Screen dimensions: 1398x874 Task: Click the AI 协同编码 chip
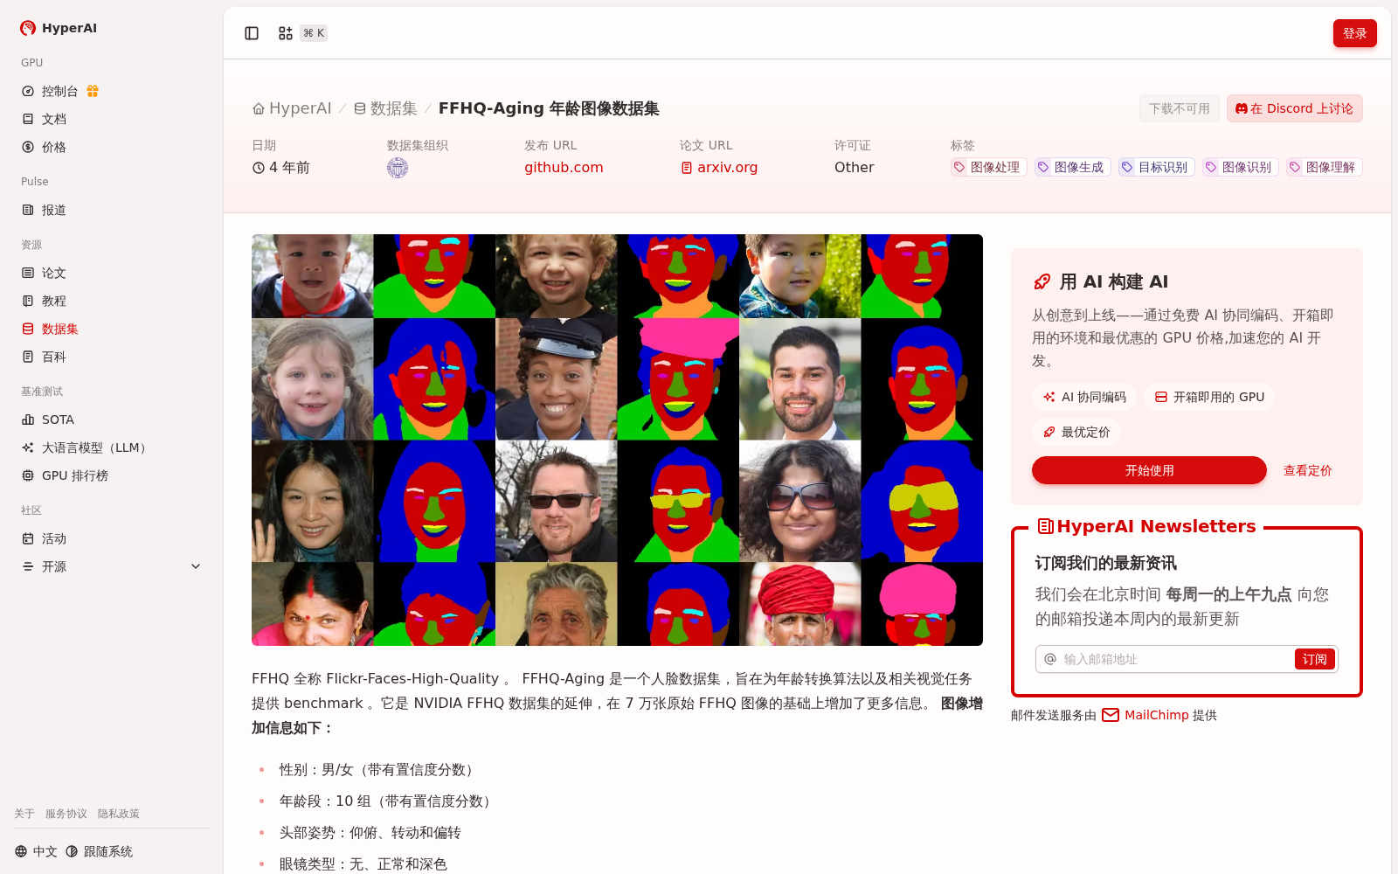click(x=1083, y=397)
